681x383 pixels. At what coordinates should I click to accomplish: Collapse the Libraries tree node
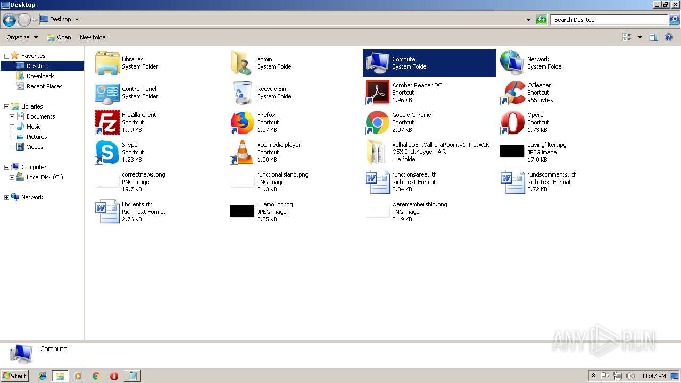tap(6, 106)
